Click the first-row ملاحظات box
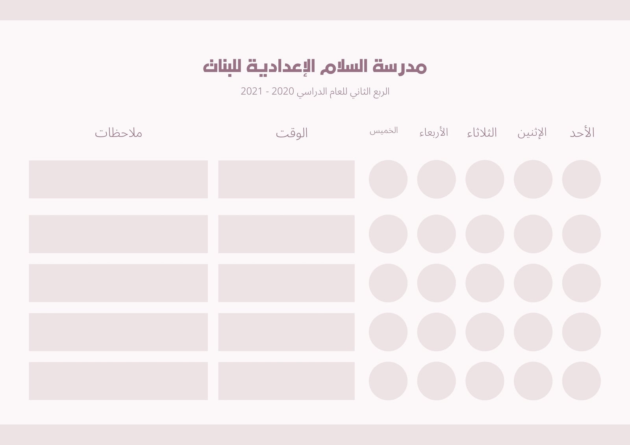Image resolution: width=630 pixels, height=445 pixels. [x=118, y=179]
